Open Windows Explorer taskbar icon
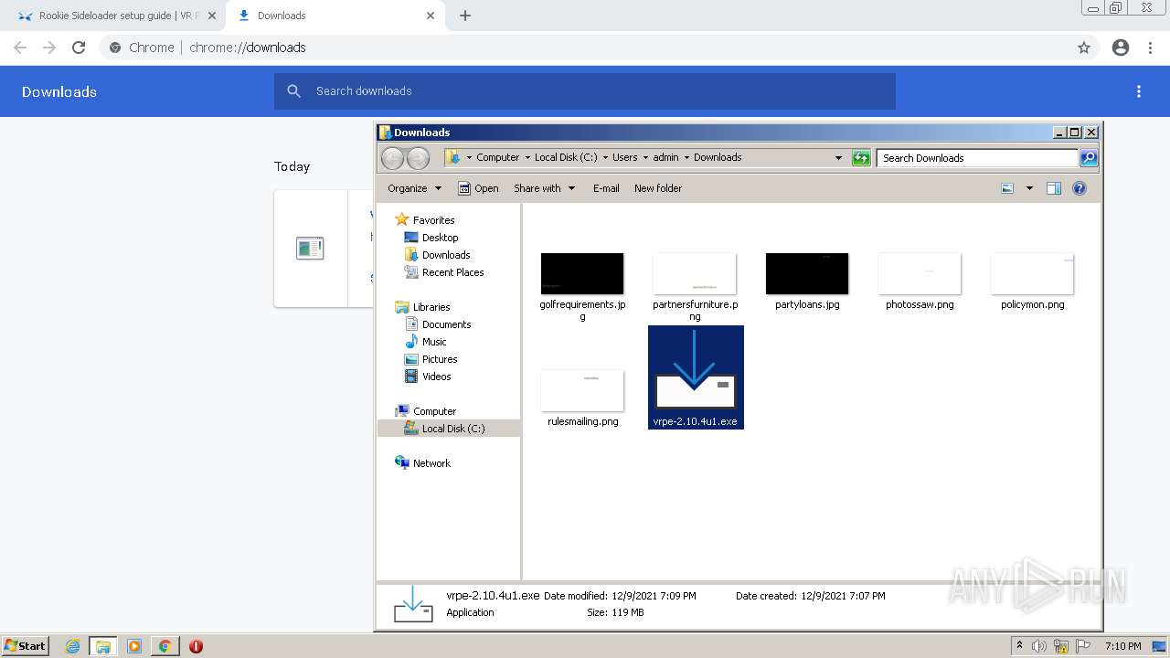 click(102, 646)
